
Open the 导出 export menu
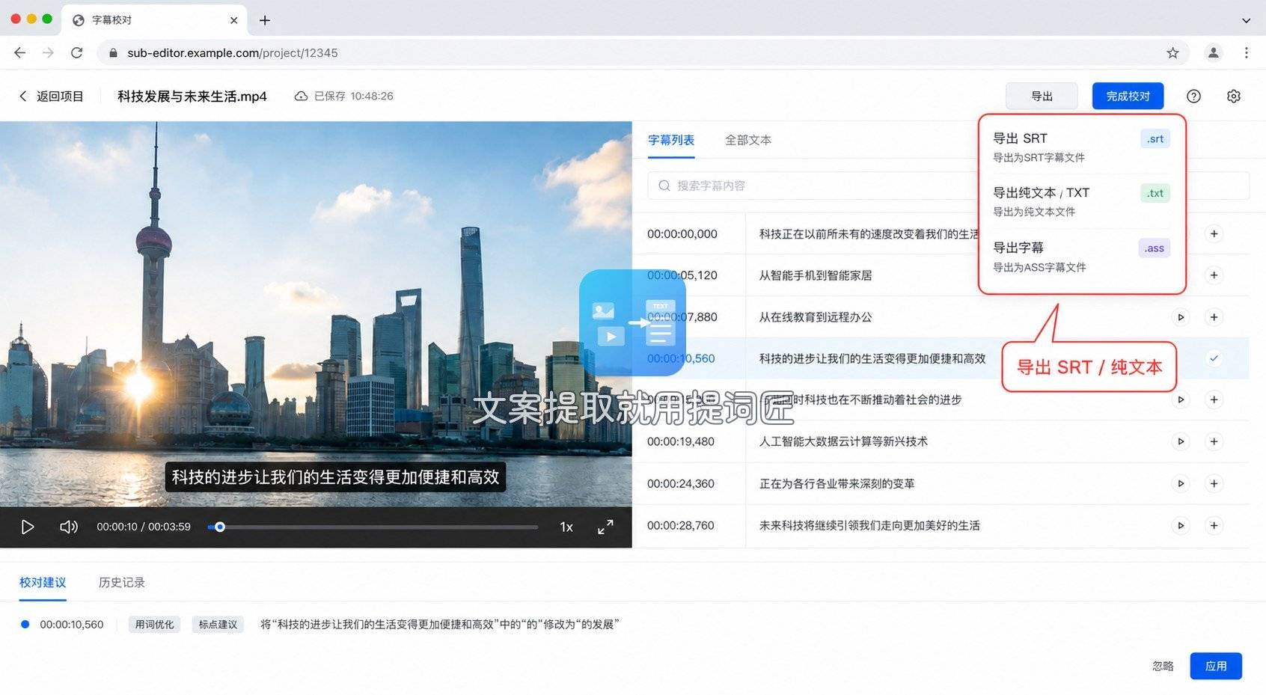pos(1042,97)
